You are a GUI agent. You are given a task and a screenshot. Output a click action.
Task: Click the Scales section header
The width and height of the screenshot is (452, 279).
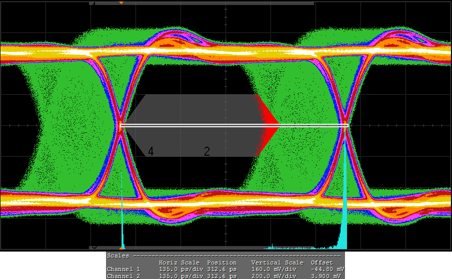point(118,256)
